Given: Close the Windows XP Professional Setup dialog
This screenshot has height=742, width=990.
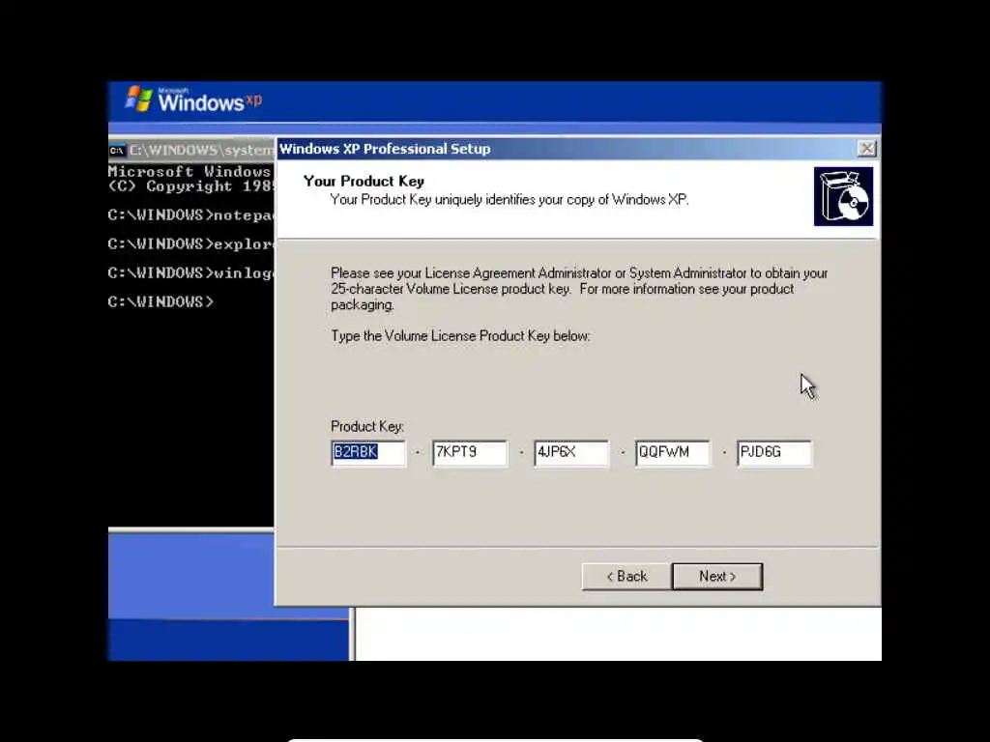Looking at the screenshot, I should coord(867,148).
